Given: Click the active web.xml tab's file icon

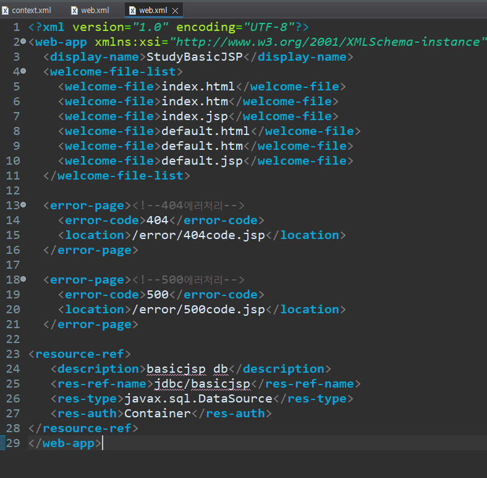Looking at the screenshot, I should tap(133, 11).
